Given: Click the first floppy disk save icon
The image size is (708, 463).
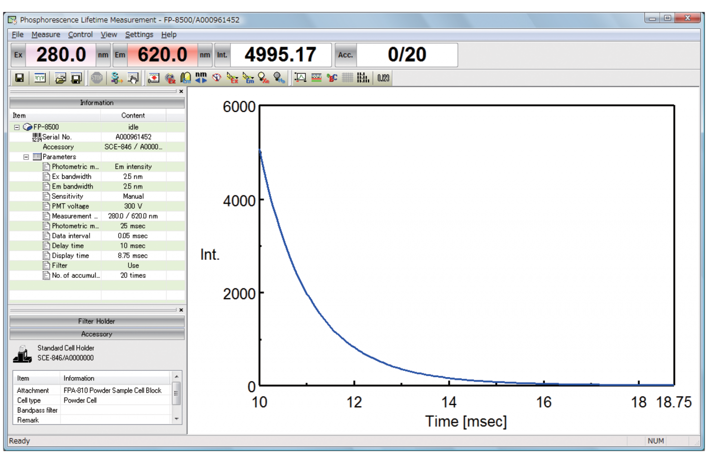Looking at the screenshot, I should 20,78.
